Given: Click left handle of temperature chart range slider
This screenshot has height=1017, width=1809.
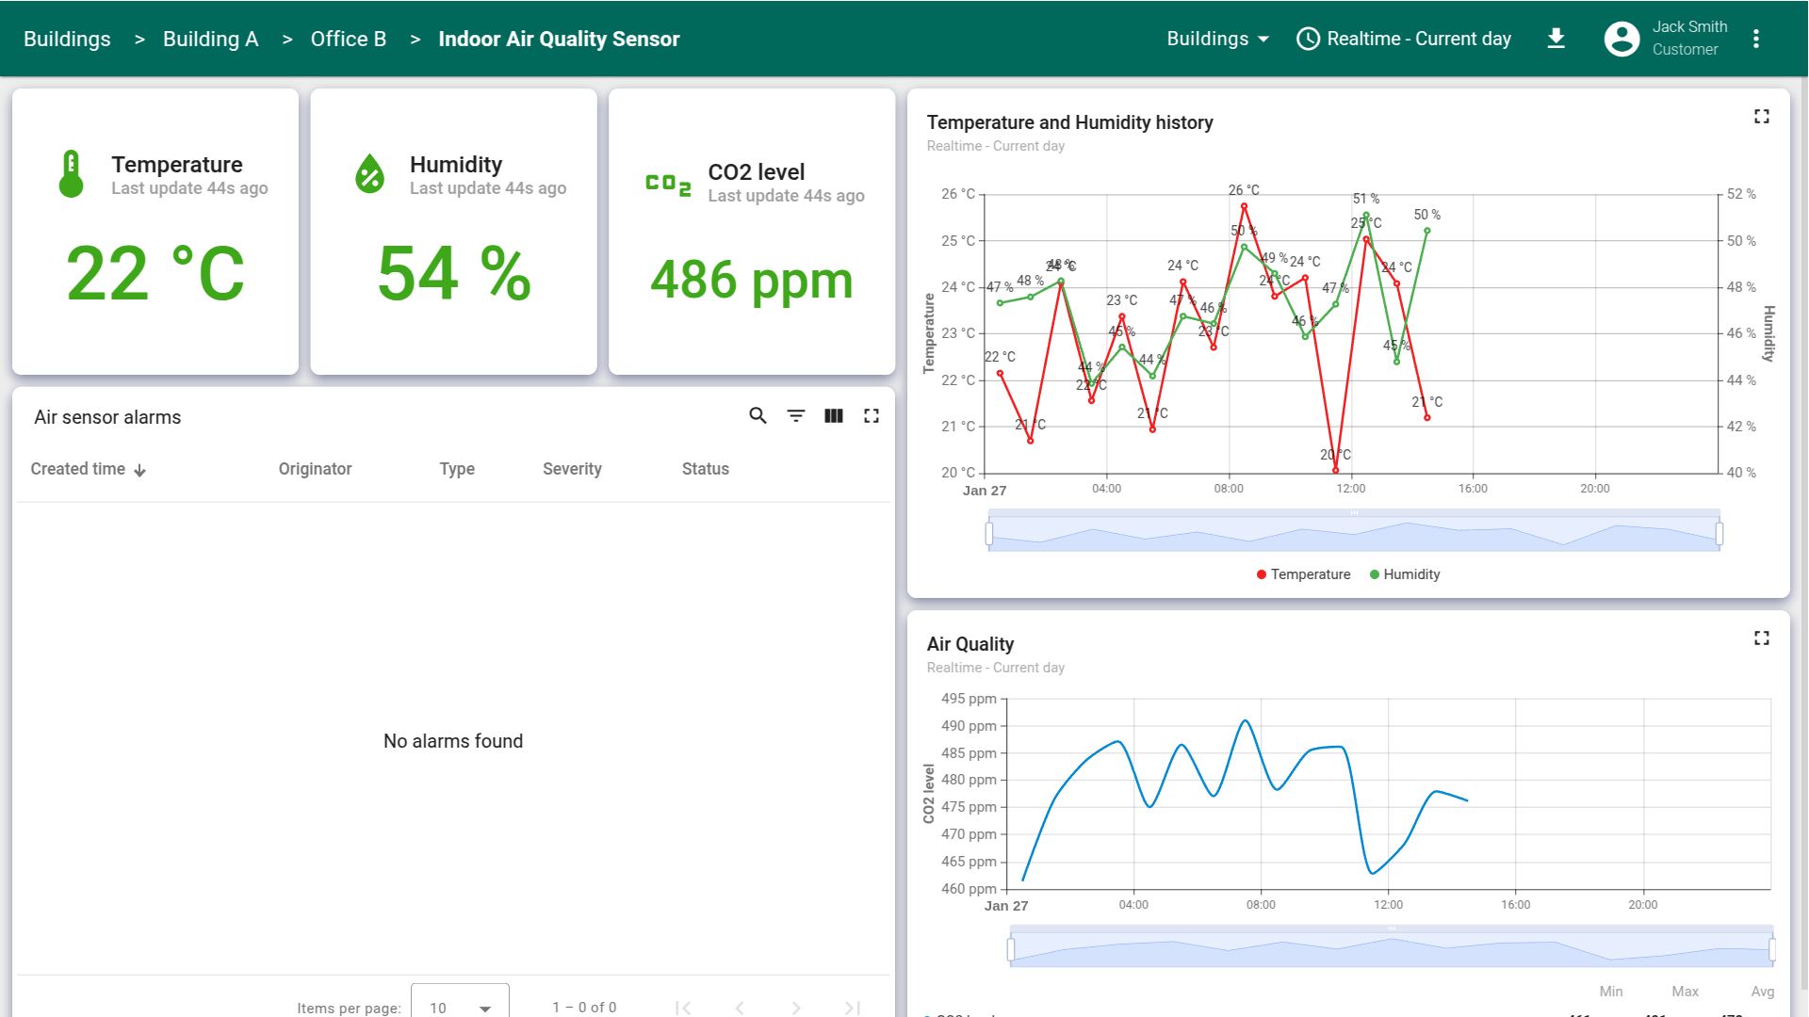Looking at the screenshot, I should (x=989, y=534).
